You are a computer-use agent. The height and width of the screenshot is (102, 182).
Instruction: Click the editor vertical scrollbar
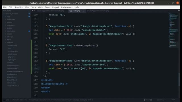click(179, 79)
